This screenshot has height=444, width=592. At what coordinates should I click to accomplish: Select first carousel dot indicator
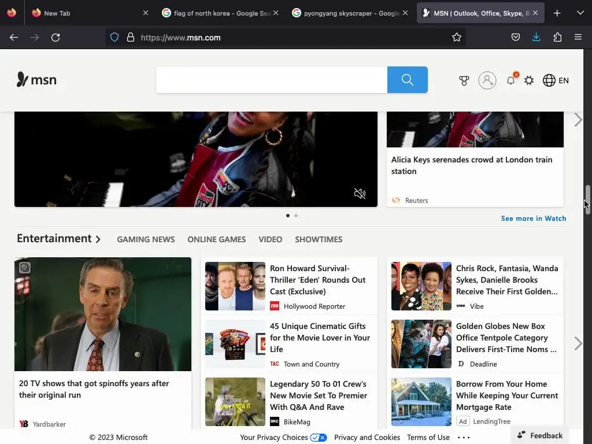[288, 216]
